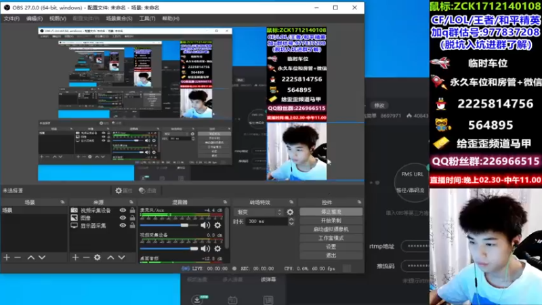542x305 pixels.
Task: Toggle lock on 显示器采集 source
Action: pos(132,225)
